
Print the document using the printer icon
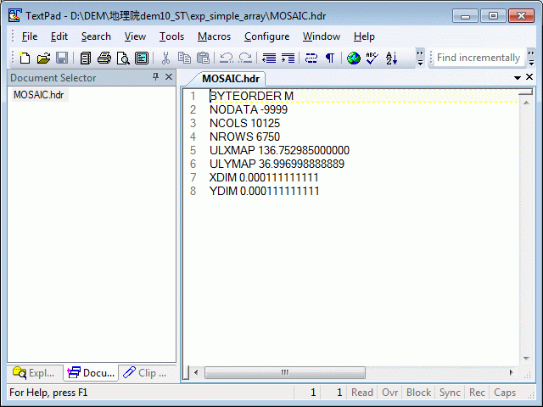tap(104, 58)
